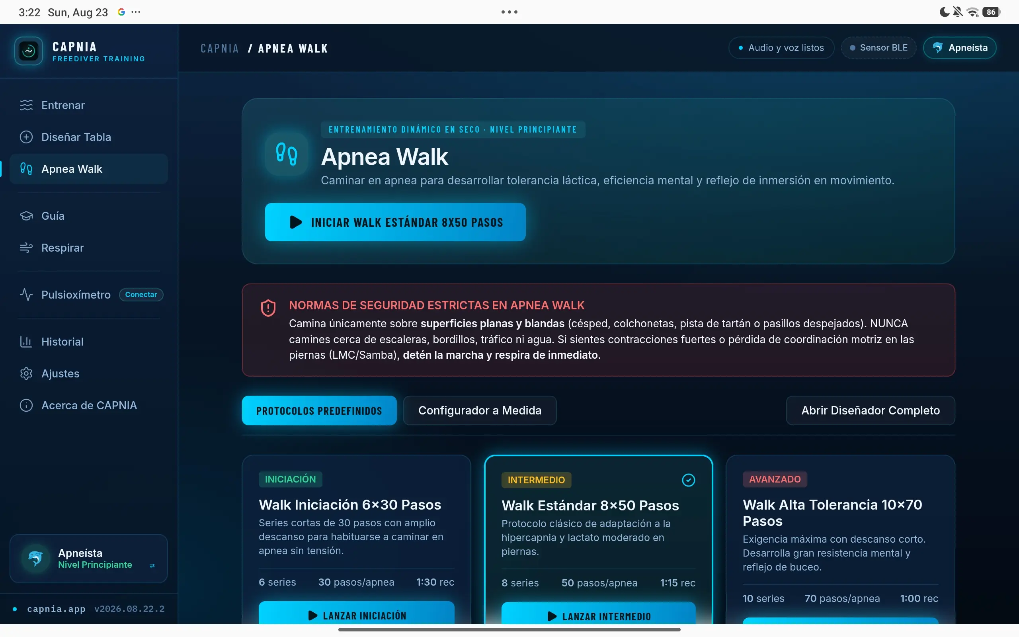This screenshot has height=637, width=1019.
Task: Click Conectar badge next to Pulsioxímetro
Action: coord(141,295)
